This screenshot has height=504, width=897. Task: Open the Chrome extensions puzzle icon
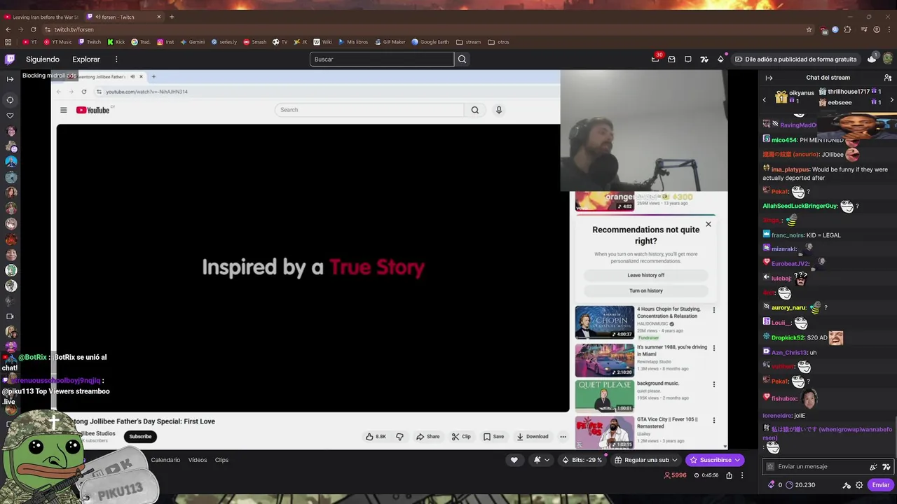pos(847,29)
